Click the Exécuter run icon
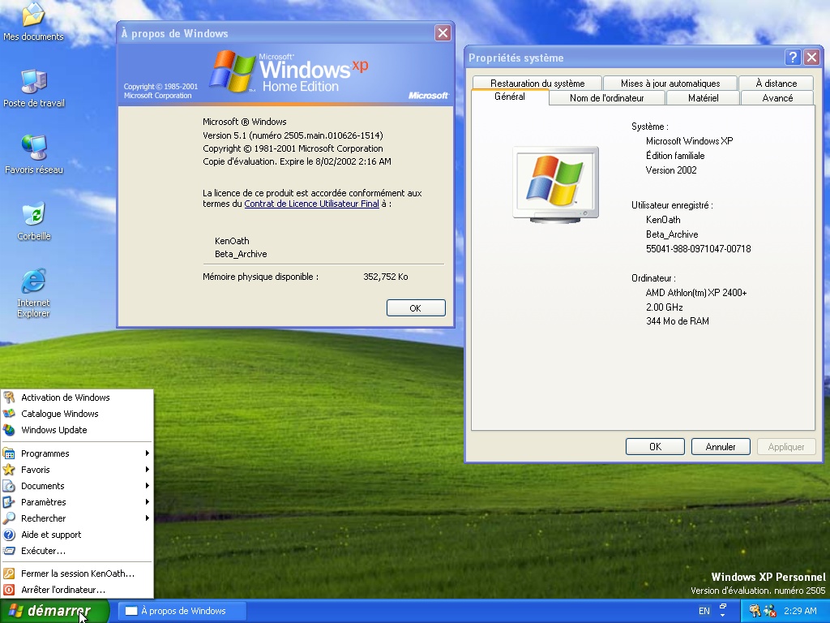 (9, 551)
